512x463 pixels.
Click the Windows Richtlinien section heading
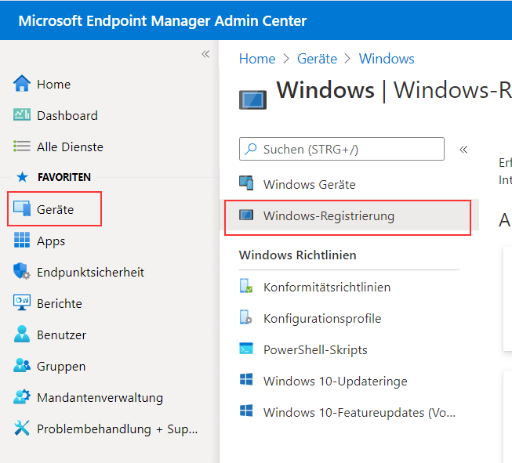[297, 255]
